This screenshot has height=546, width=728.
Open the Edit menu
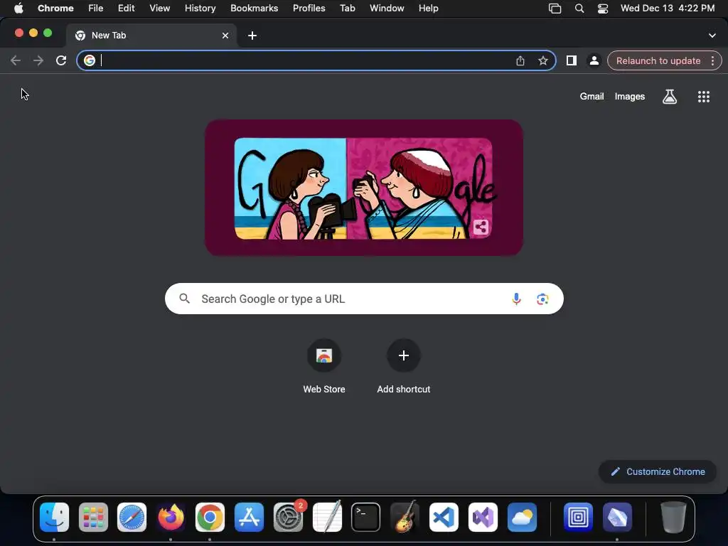click(127, 9)
